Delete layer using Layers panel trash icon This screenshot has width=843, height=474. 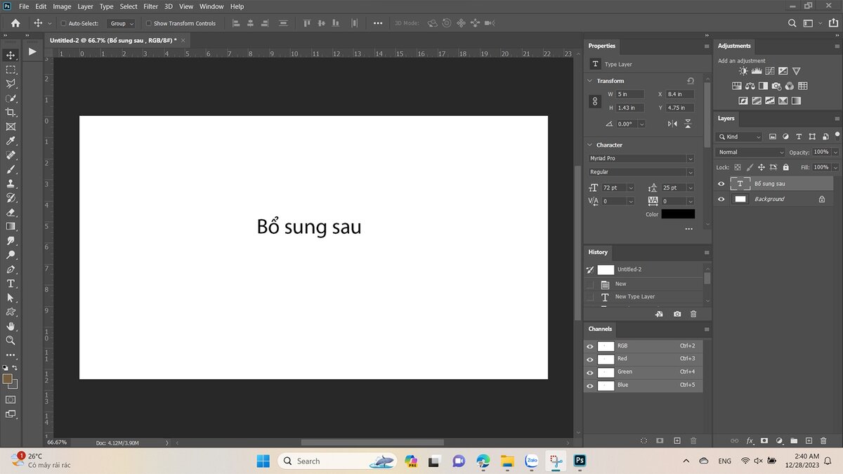[x=823, y=441]
